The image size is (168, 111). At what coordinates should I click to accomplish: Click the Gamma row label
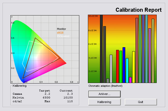[x=17, y=94]
